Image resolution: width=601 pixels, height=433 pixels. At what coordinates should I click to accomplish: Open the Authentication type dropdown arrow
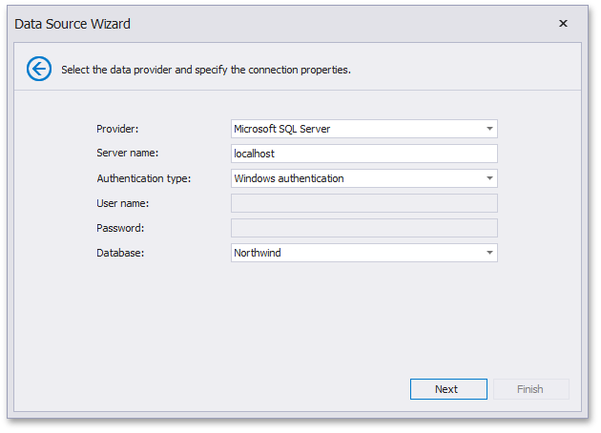pos(488,178)
